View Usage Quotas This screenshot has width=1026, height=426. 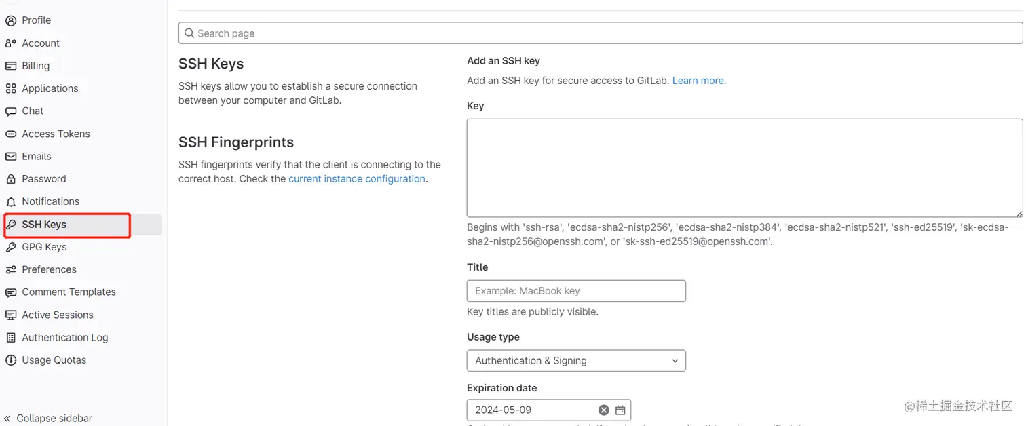pyautogui.click(x=54, y=360)
